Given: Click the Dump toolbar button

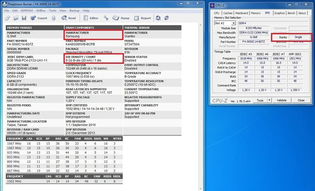Looking at the screenshot, I should point(121,18).
